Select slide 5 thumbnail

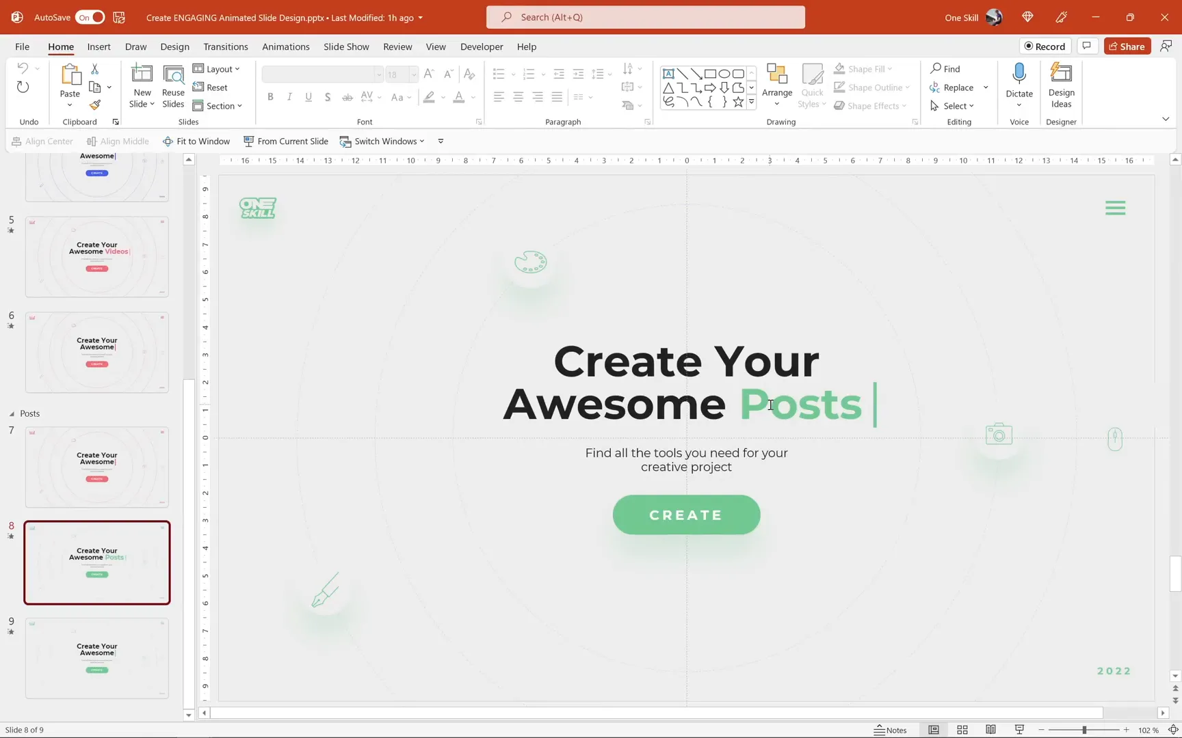(x=97, y=257)
